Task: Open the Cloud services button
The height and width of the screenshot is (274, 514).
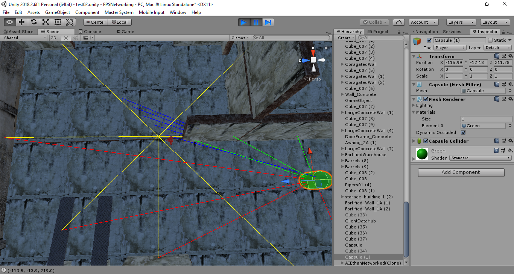Action: pos(399,22)
